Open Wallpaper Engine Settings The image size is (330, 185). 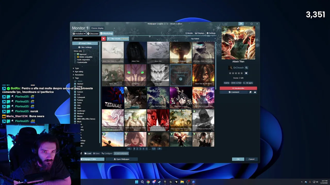click(x=211, y=33)
